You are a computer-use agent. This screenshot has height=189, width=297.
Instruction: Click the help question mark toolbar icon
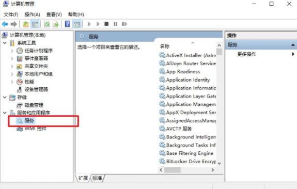(x=68, y=24)
